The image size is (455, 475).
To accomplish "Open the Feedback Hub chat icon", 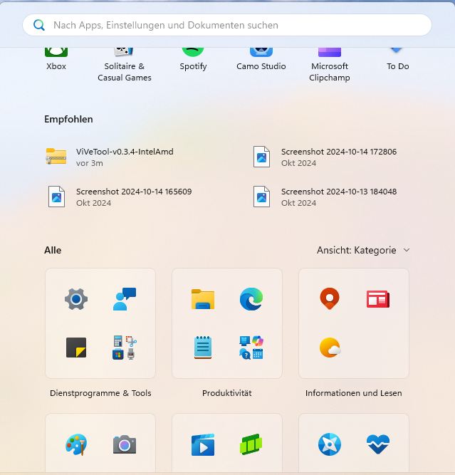I will pyautogui.click(x=125, y=299).
